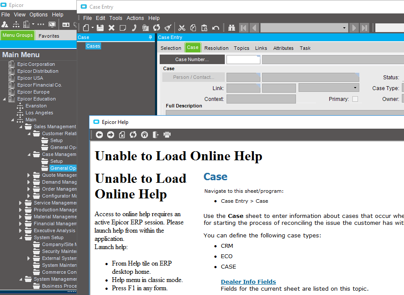Click the monitor with cursor icon in Epicor toolbar
Viewport: 404px width, 295px height.
pos(52,24)
